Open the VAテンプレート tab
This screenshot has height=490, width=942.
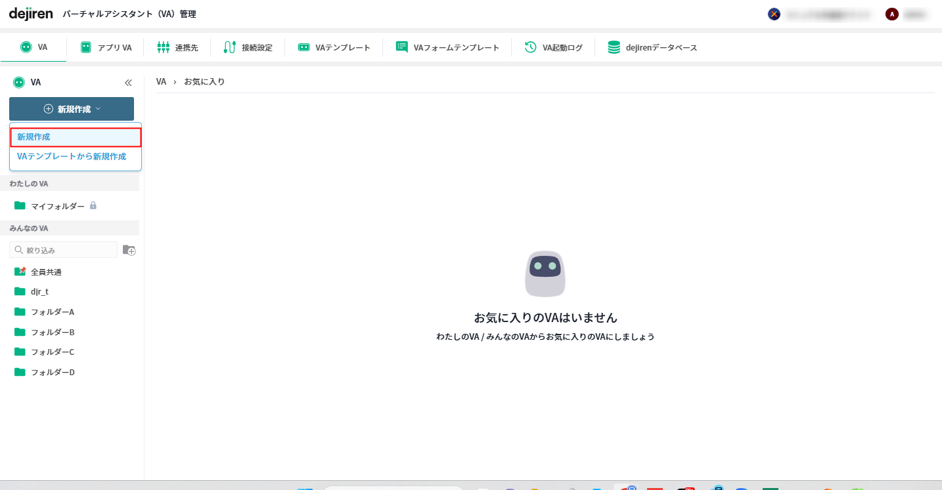coord(334,47)
